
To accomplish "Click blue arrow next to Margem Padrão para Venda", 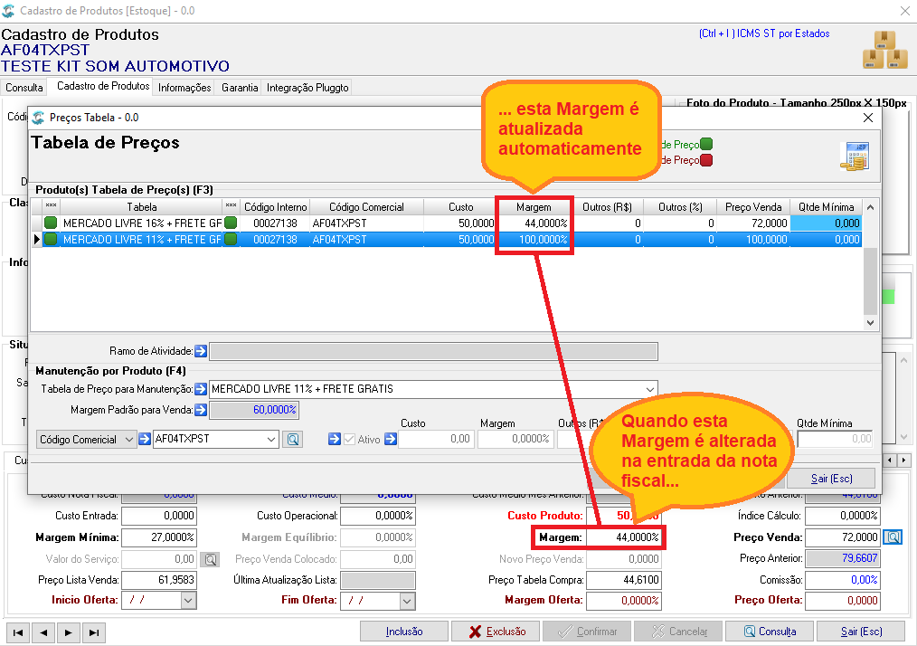I will point(201,410).
